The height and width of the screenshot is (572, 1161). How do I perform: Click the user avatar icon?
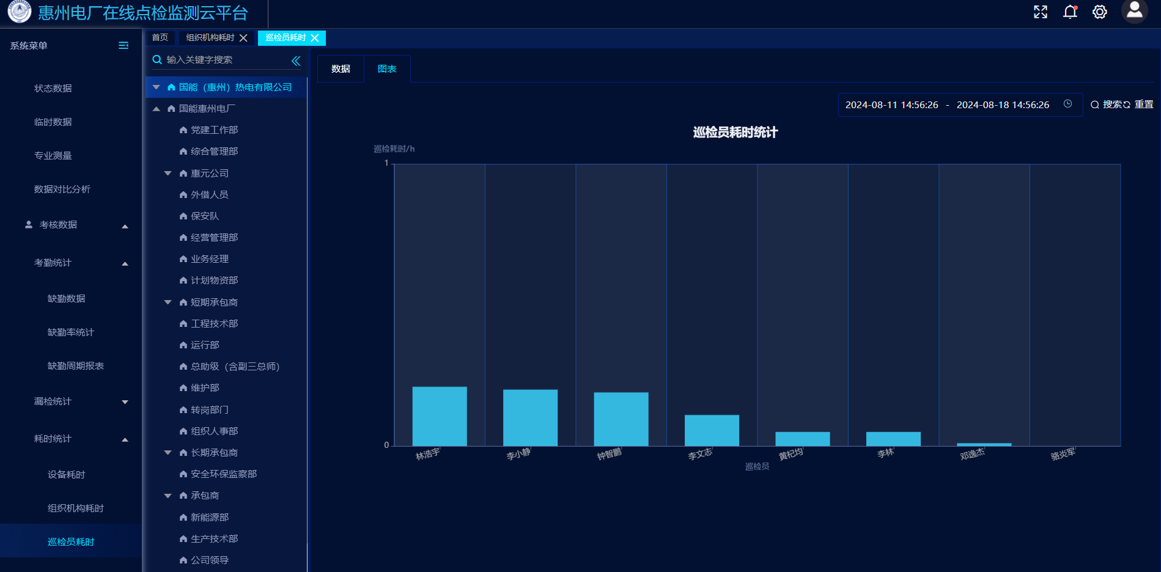1134,11
